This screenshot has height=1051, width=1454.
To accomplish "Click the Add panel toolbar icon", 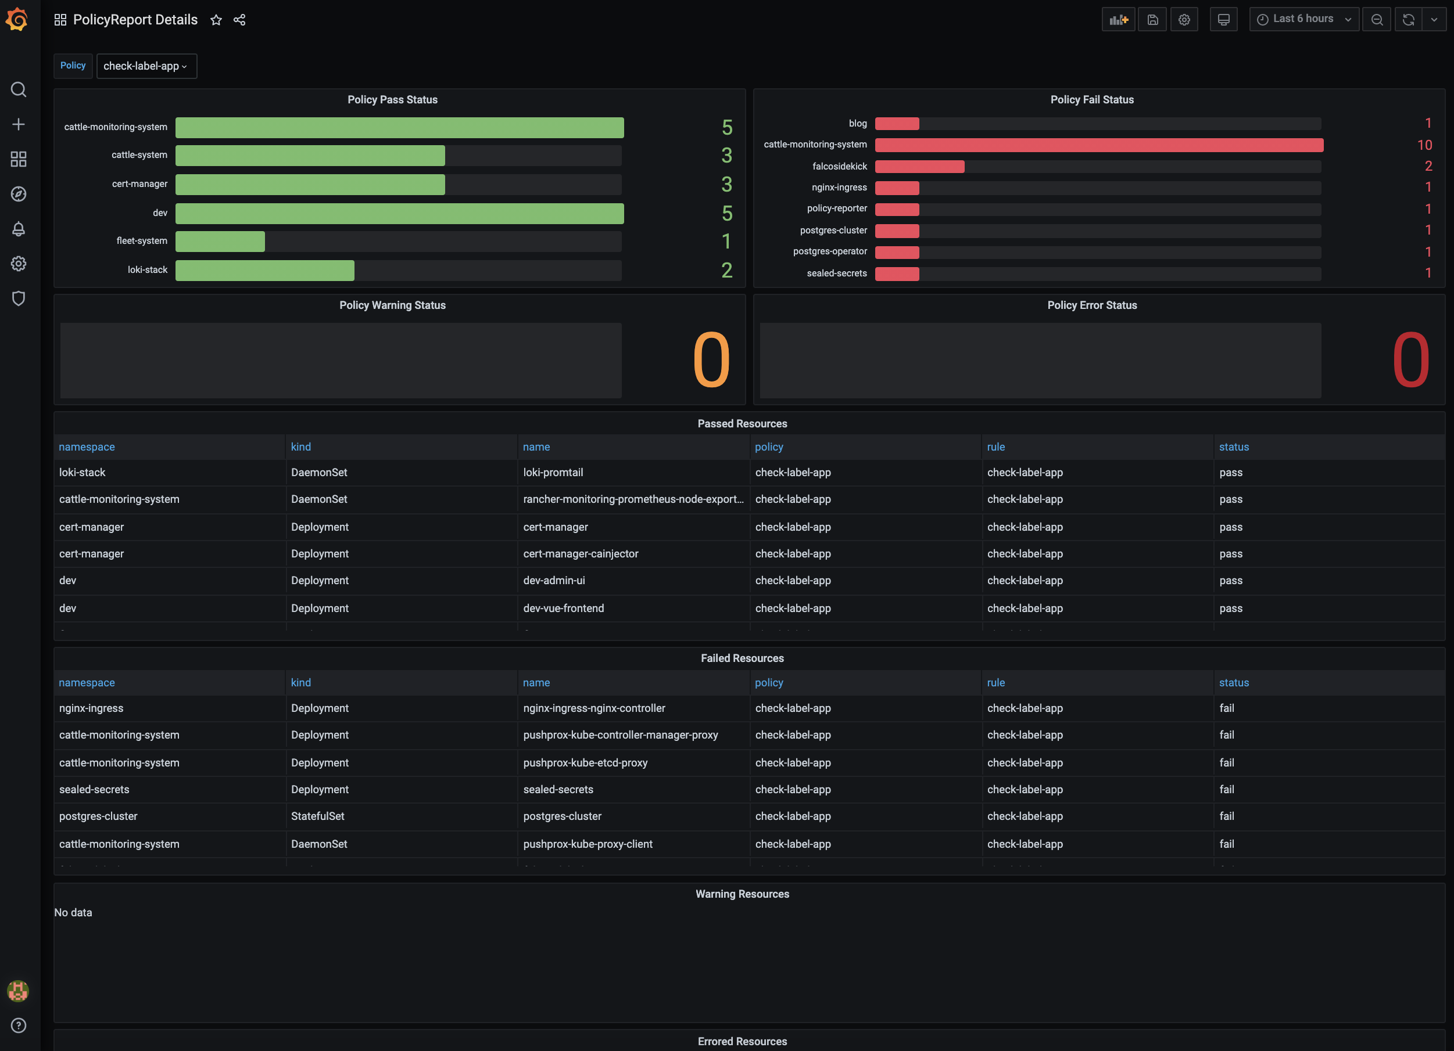I will pos(1118,19).
